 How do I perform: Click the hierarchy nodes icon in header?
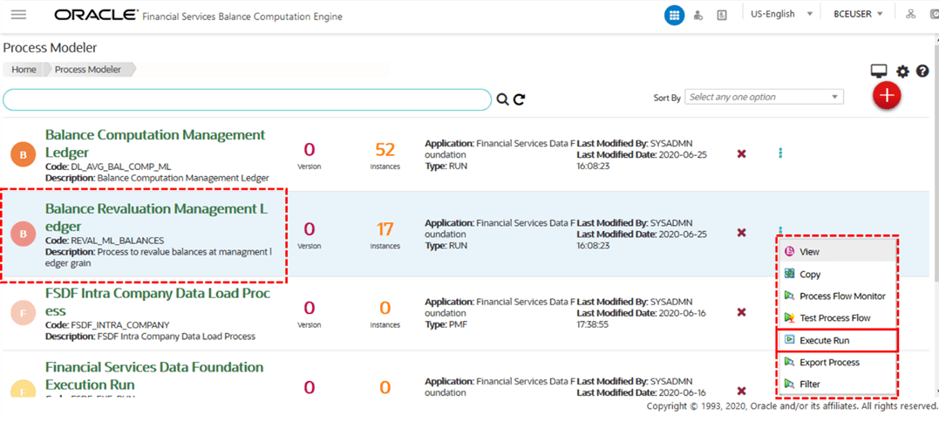point(911,14)
